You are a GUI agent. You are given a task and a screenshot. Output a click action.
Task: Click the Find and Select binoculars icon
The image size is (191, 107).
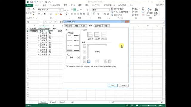(156, 10)
